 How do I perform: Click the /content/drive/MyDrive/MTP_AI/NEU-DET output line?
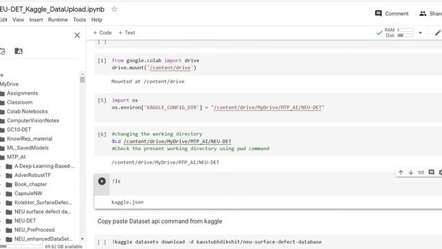coord(165,163)
